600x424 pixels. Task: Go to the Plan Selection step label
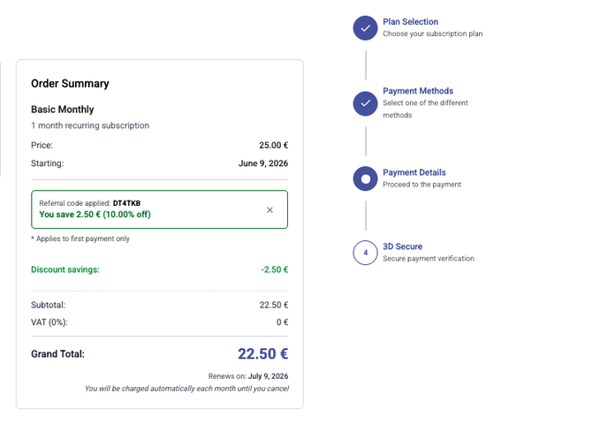pos(410,22)
